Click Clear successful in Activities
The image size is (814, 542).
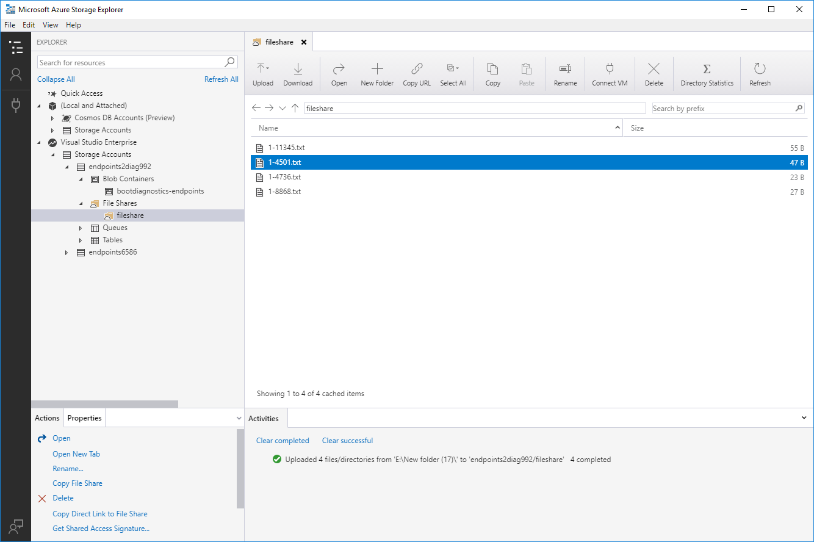click(x=347, y=441)
